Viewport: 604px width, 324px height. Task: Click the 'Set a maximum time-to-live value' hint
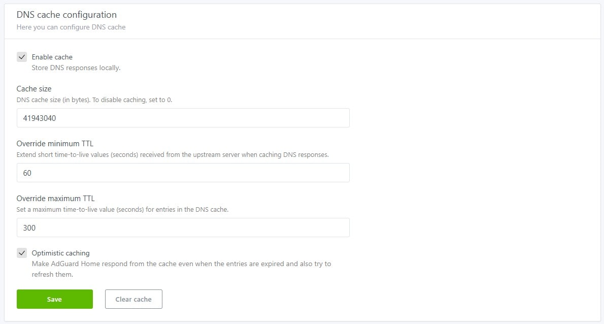pos(122,209)
